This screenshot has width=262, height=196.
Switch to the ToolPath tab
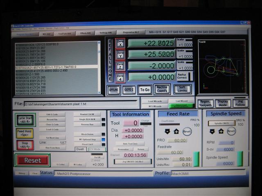pos(65,33)
